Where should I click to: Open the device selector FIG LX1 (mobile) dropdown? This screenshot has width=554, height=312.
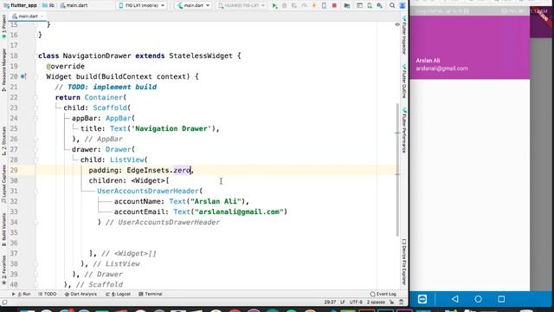tap(142, 6)
